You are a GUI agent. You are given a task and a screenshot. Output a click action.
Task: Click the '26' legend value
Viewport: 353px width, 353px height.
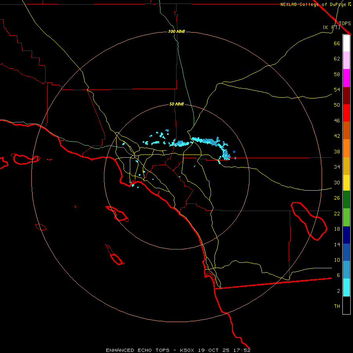pos(337,198)
